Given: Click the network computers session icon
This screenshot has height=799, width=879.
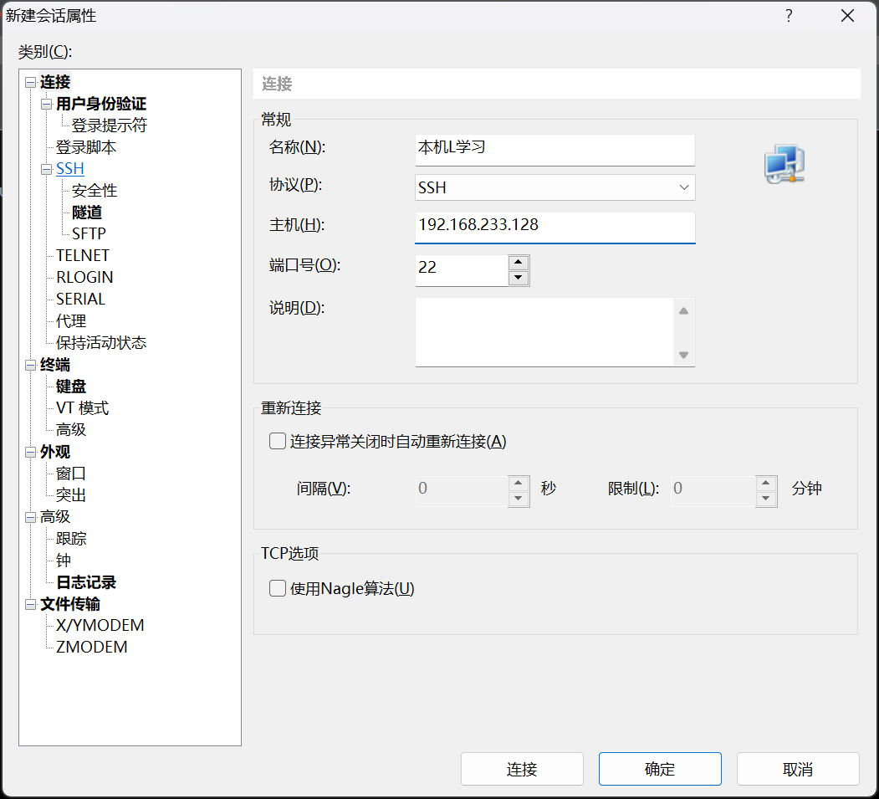Looking at the screenshot, I should [x=784, y=164].
